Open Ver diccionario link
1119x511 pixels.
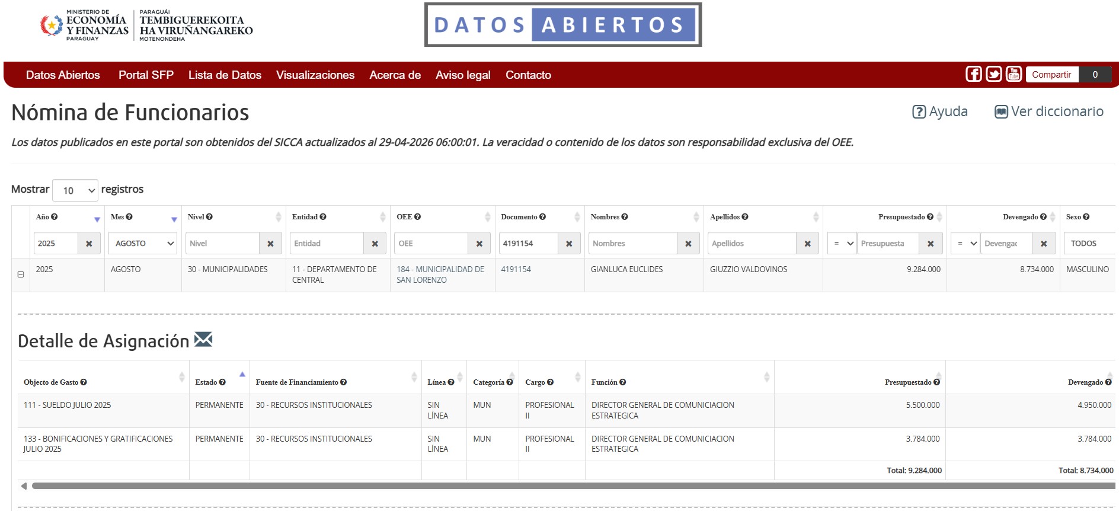pyautogui.click(x=1049, y=111)
